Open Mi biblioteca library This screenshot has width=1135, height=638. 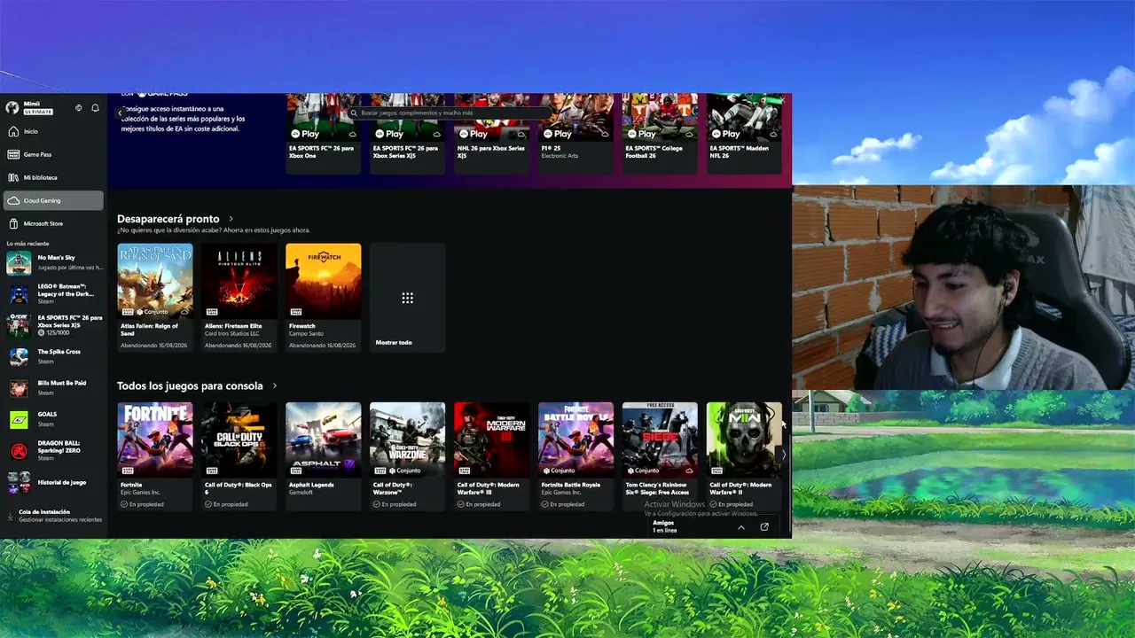click(x=53, y=177)
